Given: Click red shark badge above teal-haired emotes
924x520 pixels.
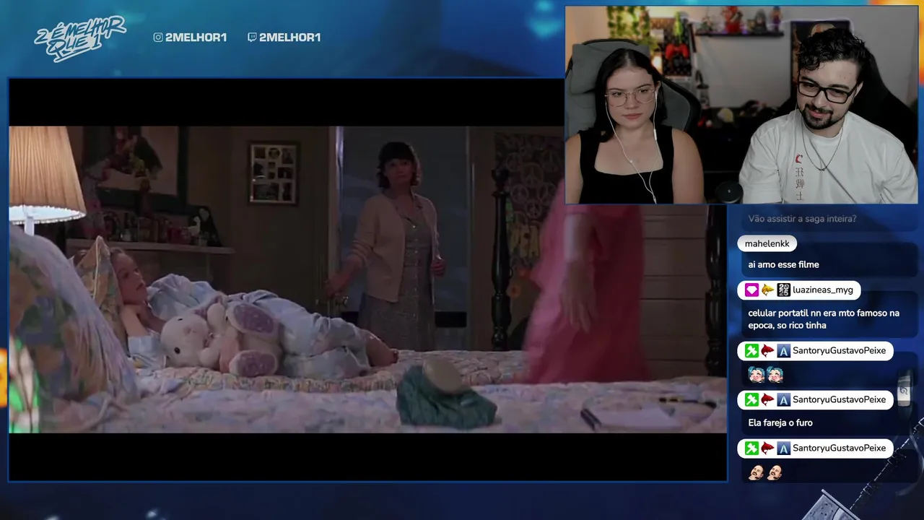Looking at the screenshot, I should click(x=767, y=351).
